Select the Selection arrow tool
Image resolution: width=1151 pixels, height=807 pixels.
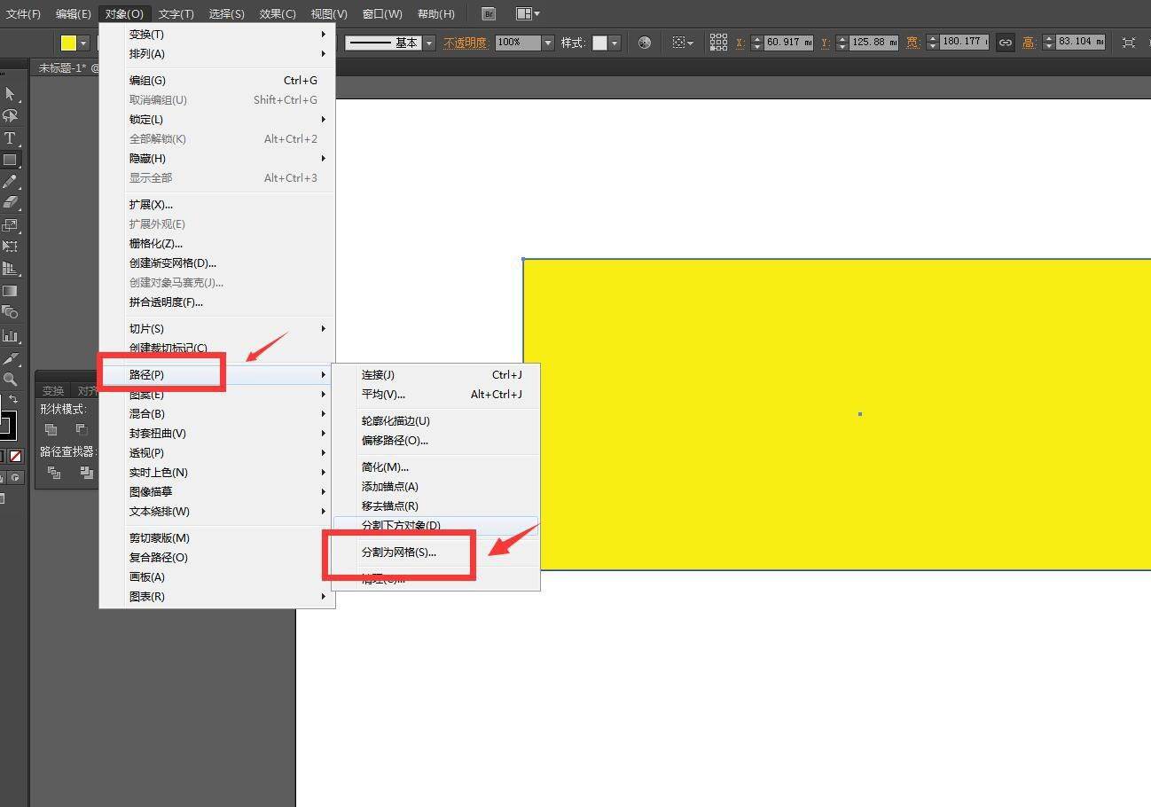(x=10, y=94)
